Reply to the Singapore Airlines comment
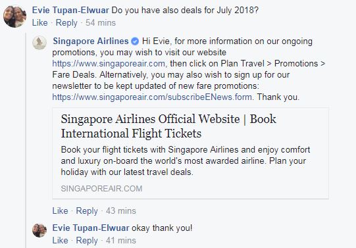Viewport: 356px width, 248px height. click(87, 211)
